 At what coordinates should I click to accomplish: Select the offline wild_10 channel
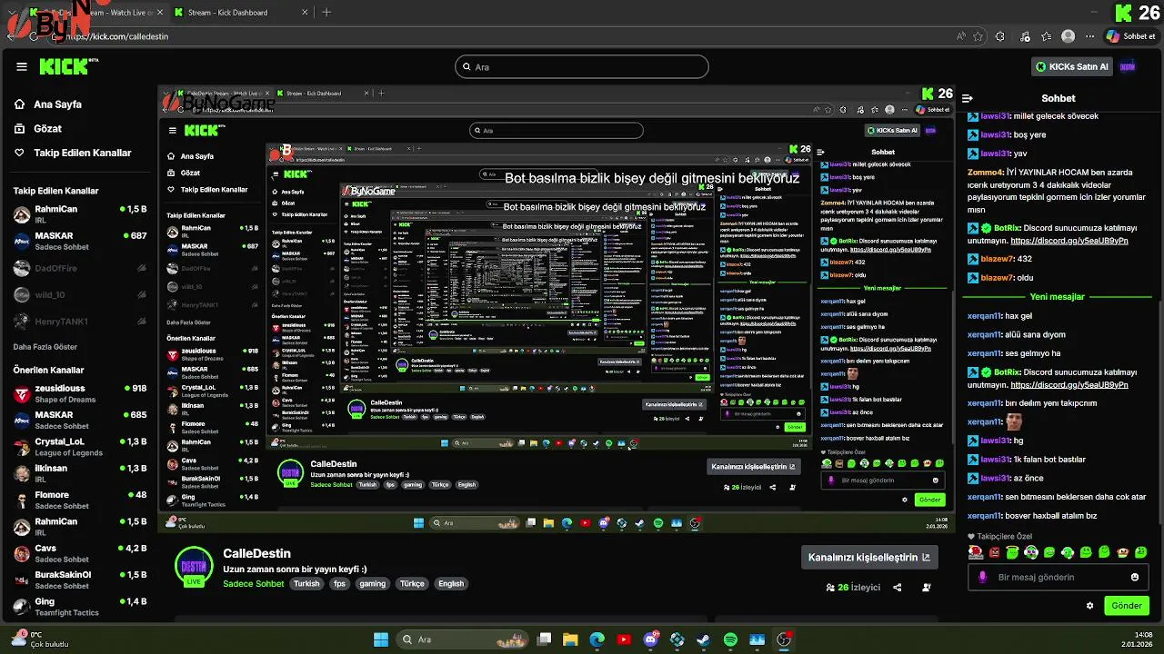[x=79, y=295]
